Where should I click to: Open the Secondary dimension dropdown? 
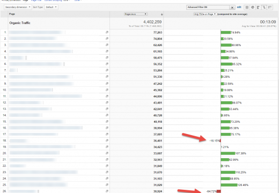click(x=18, y=7)
